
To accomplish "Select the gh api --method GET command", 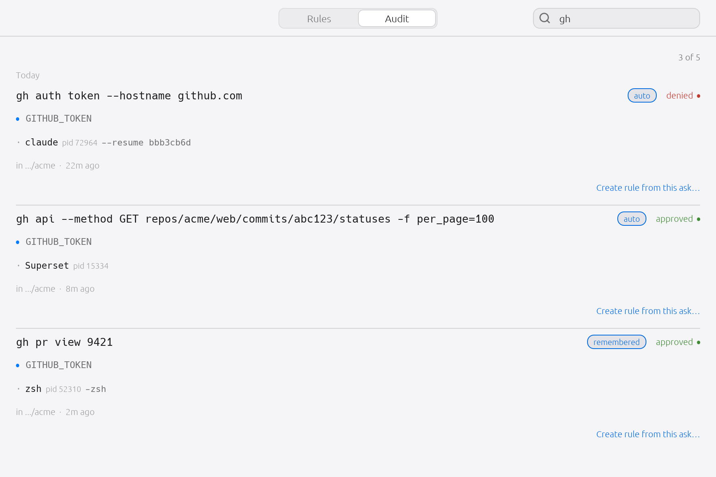I will pos(255,219).
